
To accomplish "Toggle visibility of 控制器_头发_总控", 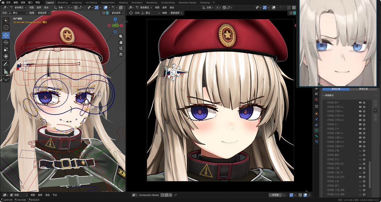I will pyautogui.click(x=360, y=177).
